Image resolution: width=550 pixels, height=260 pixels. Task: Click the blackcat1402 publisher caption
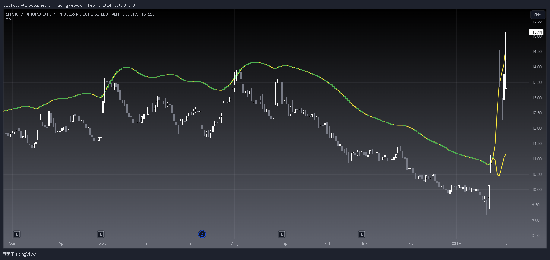pos(69,5)
